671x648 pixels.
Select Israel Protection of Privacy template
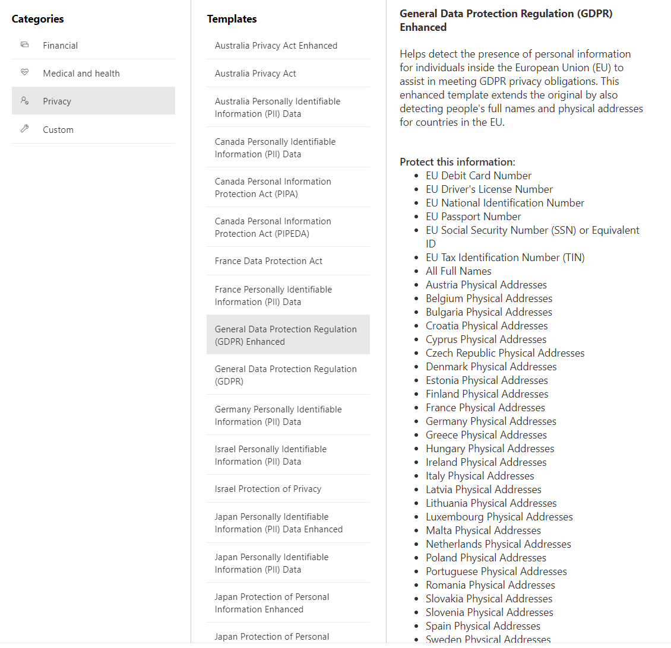click(x=268, y=489)
